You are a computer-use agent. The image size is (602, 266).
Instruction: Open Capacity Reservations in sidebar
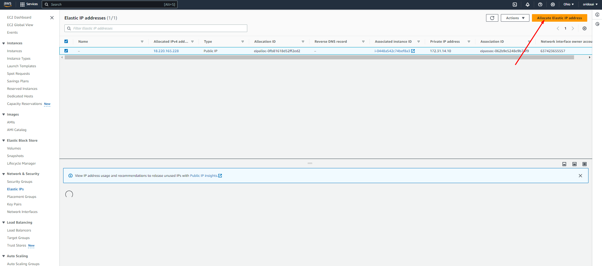tap(25, 104)
